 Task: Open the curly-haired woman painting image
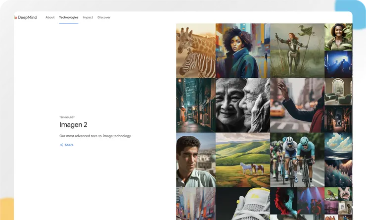(243, 51)
